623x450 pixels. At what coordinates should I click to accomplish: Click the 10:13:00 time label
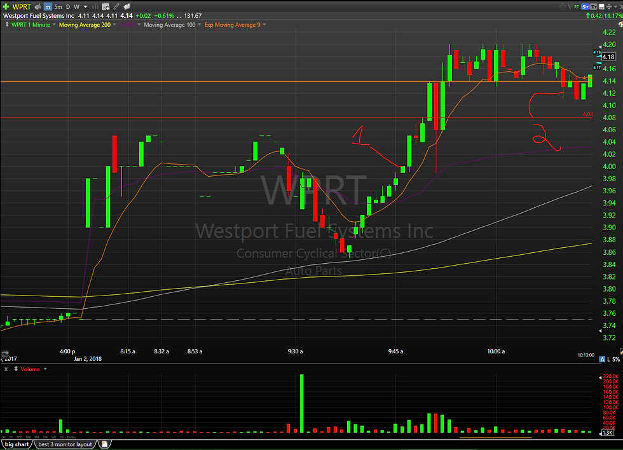tap(585, 355)
